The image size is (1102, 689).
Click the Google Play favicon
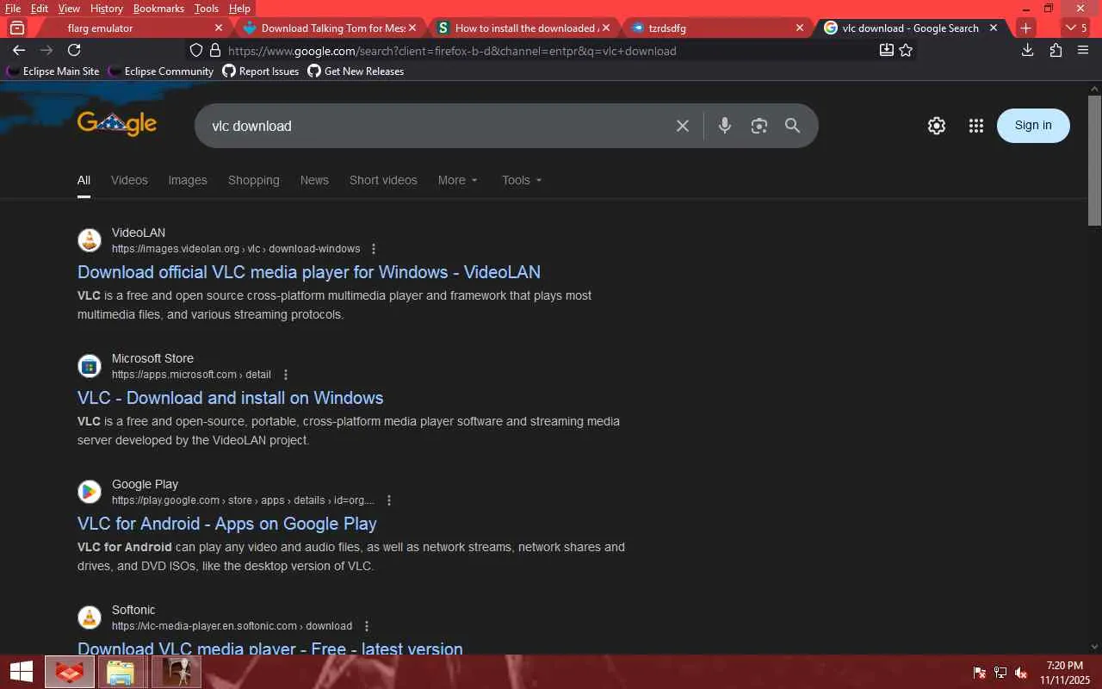tap(90, 492)
